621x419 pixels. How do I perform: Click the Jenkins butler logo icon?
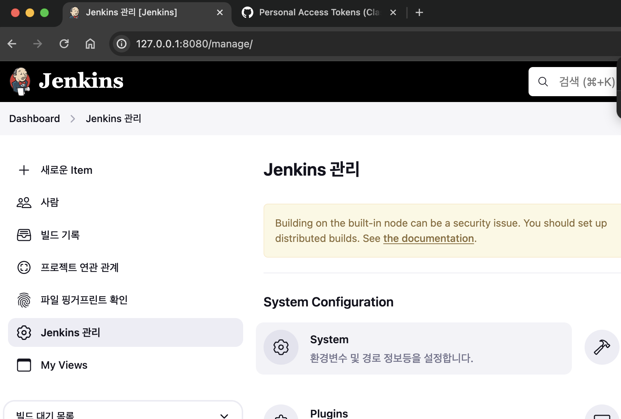tap(20, 81)
